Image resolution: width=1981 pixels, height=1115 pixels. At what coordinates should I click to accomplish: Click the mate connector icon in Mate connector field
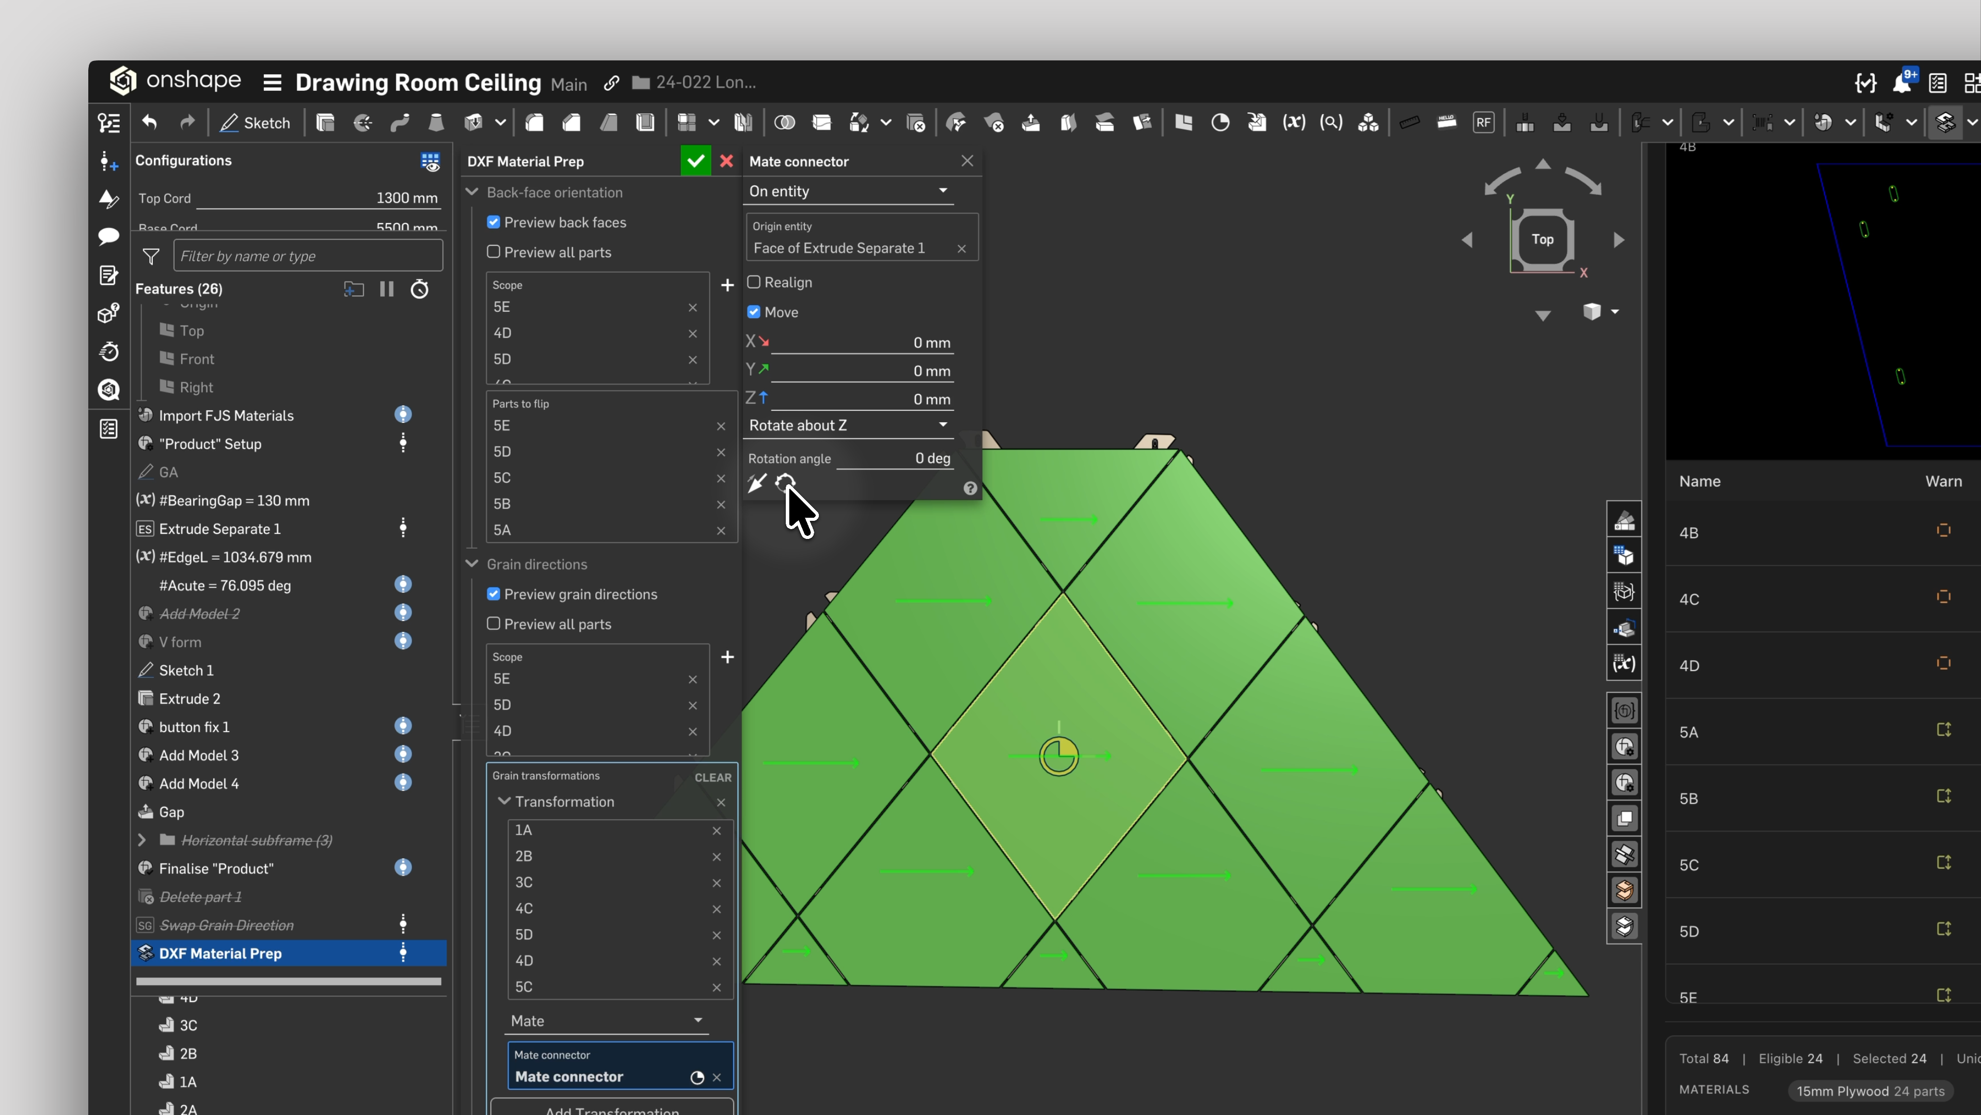click(x=697, y=1077)
